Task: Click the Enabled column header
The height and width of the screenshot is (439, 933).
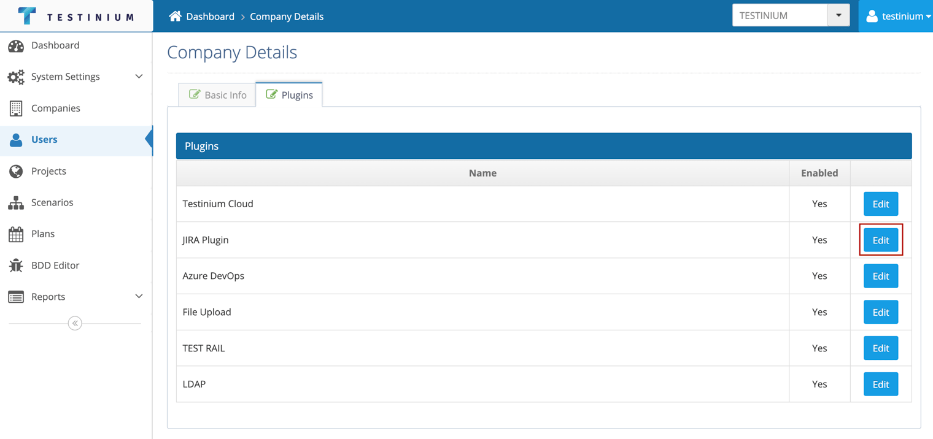Action: tap(819, 173)
